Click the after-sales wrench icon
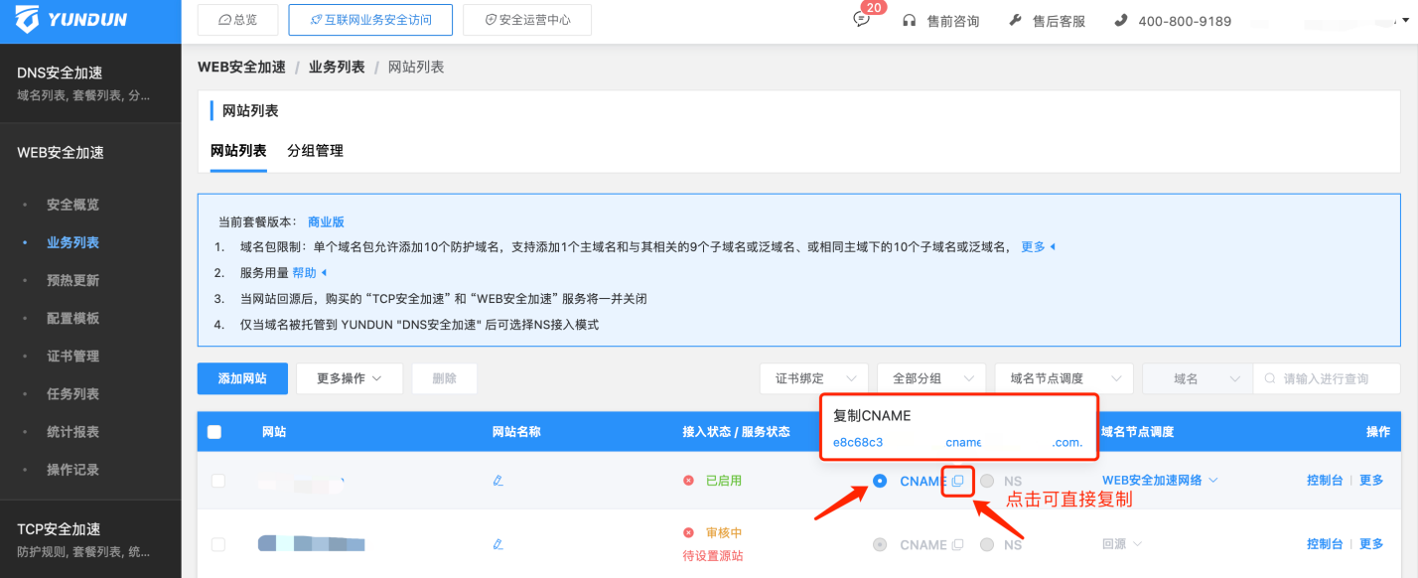The image size is (1418, 578). [1015, 20]
